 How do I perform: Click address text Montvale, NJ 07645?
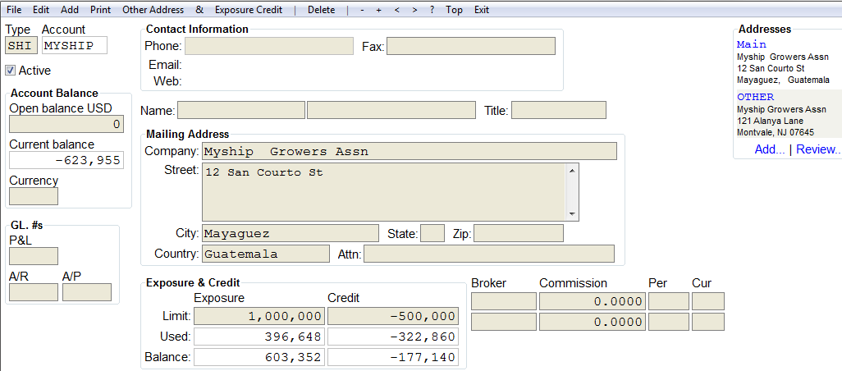(776, 132)
